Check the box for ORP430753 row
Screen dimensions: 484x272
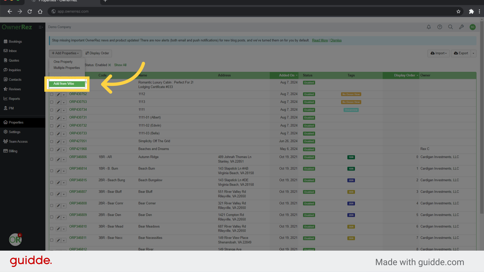(x=52, y=102)
